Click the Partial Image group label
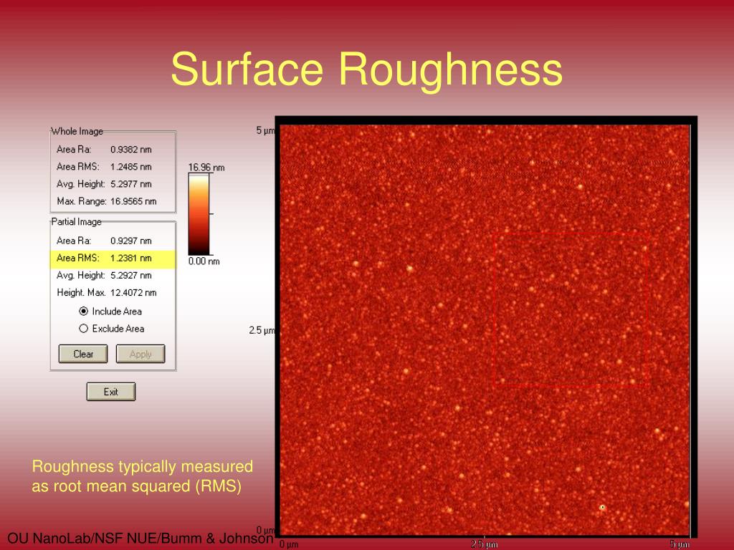 tap(76, 222)
